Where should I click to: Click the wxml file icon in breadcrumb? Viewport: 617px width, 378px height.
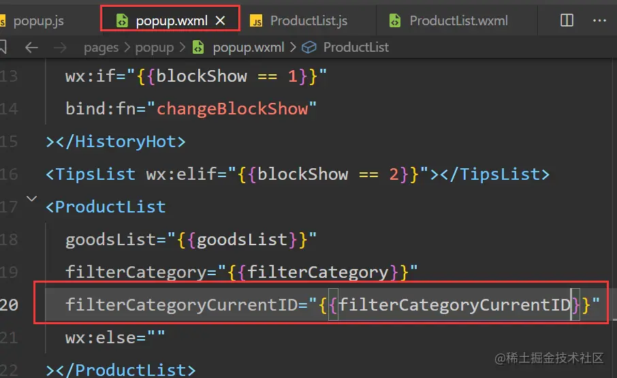click(x=198, y=47)
